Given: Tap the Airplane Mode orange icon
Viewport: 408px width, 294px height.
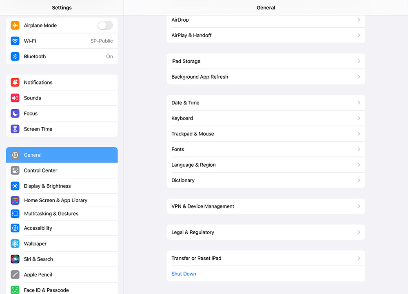Looking at the screenshot, I should pyautogui.click(x=15, y=25).
